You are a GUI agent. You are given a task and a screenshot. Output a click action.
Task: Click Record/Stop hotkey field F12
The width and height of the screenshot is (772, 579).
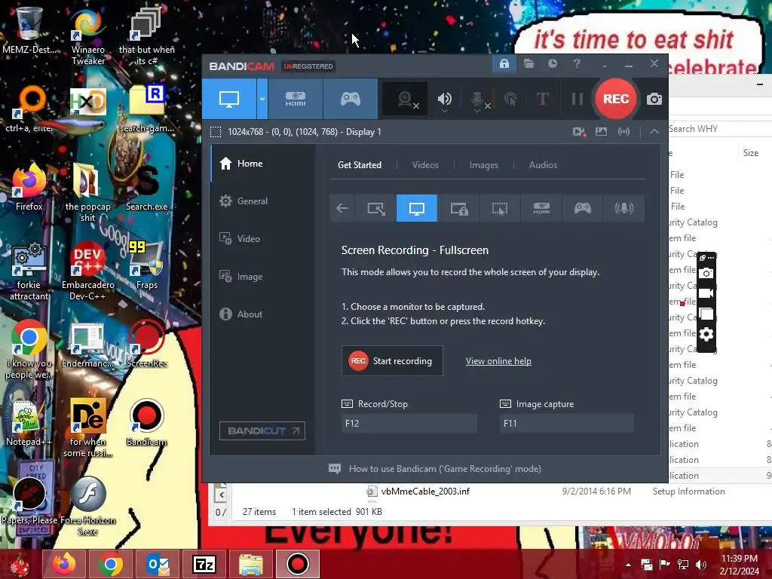pyautogui.click(x=409, y=424)
